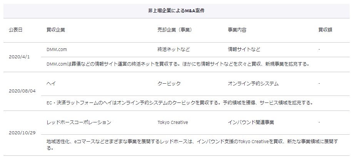Select the DMM.com acquirer name cell
Viewport: 355px width, 165px height.
click(57, 49)
